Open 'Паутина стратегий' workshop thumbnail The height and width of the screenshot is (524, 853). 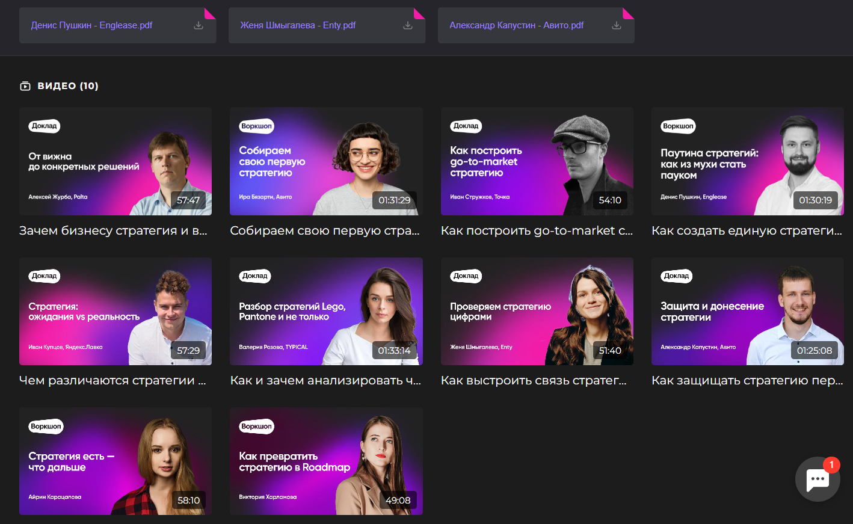click(x=747, y=161)
